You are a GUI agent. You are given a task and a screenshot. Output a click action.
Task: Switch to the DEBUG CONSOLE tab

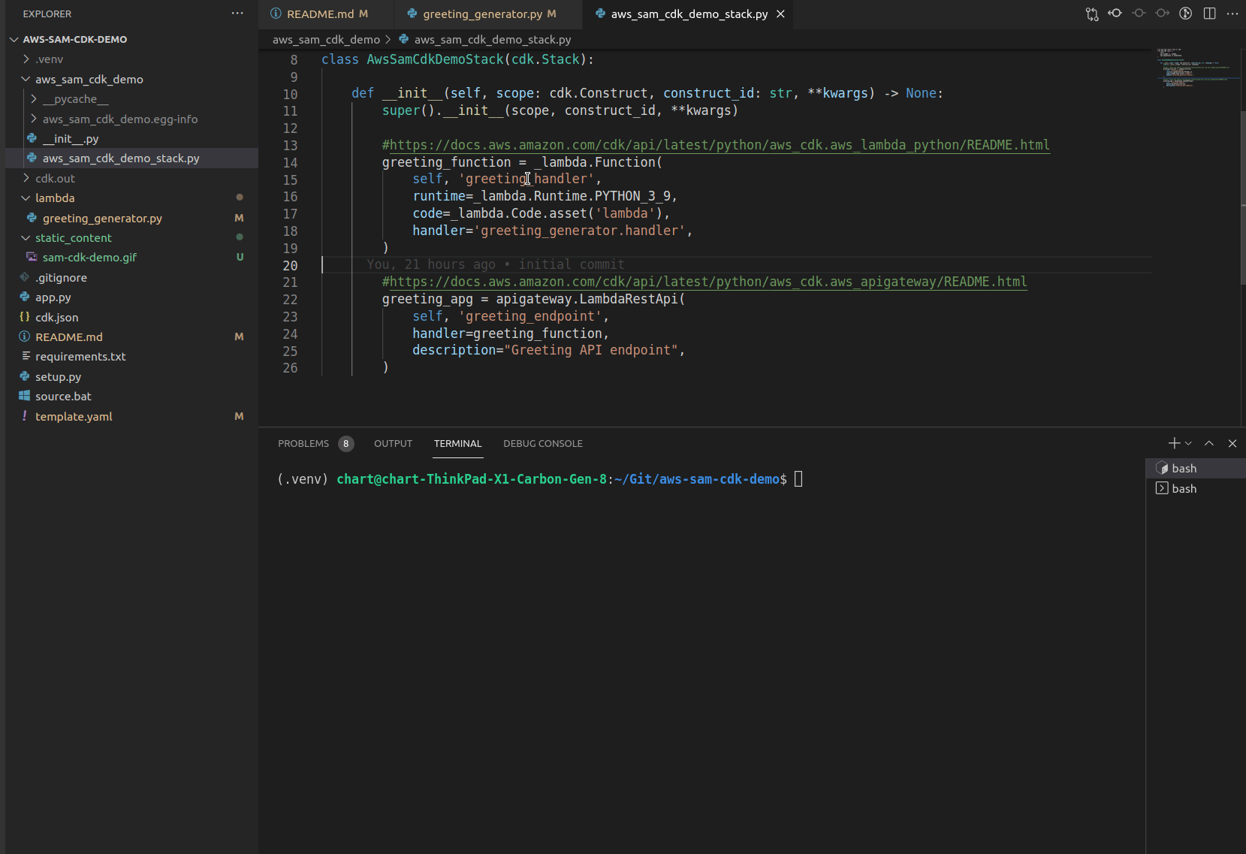coord(543,443)
